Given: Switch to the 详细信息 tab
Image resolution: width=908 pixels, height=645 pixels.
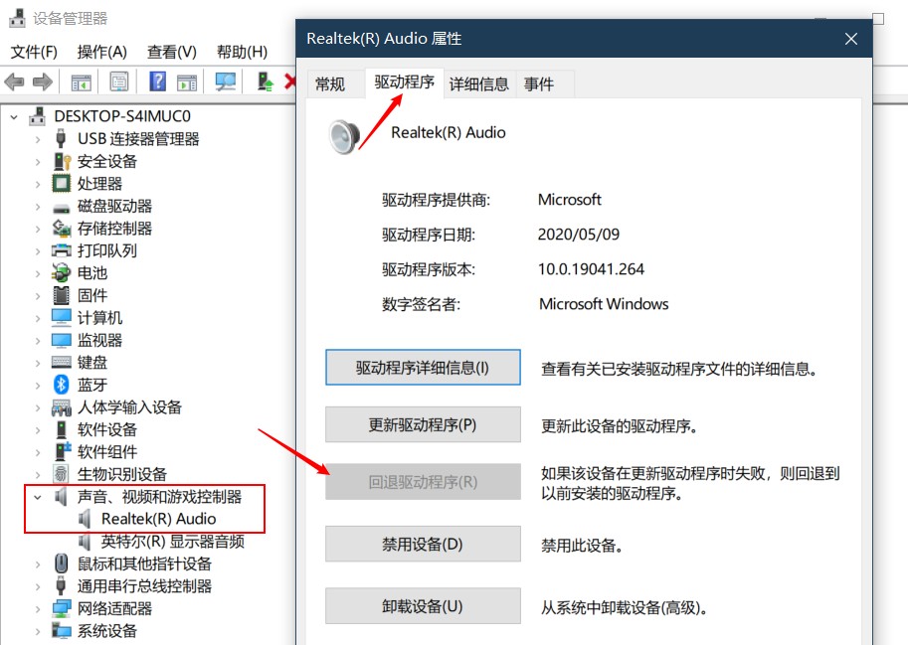Looking at the screenshot, I should (479, 84).
